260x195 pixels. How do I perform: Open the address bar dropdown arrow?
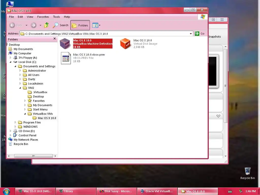click(x=191, y=34)
